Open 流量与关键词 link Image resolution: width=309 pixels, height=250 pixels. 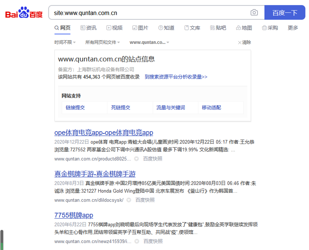point(171,108)
